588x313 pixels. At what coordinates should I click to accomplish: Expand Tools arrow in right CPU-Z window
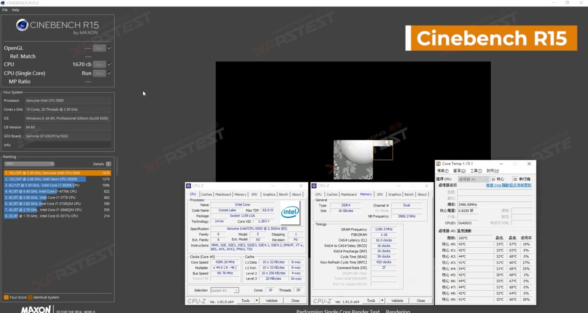click(x=382, y=300)
